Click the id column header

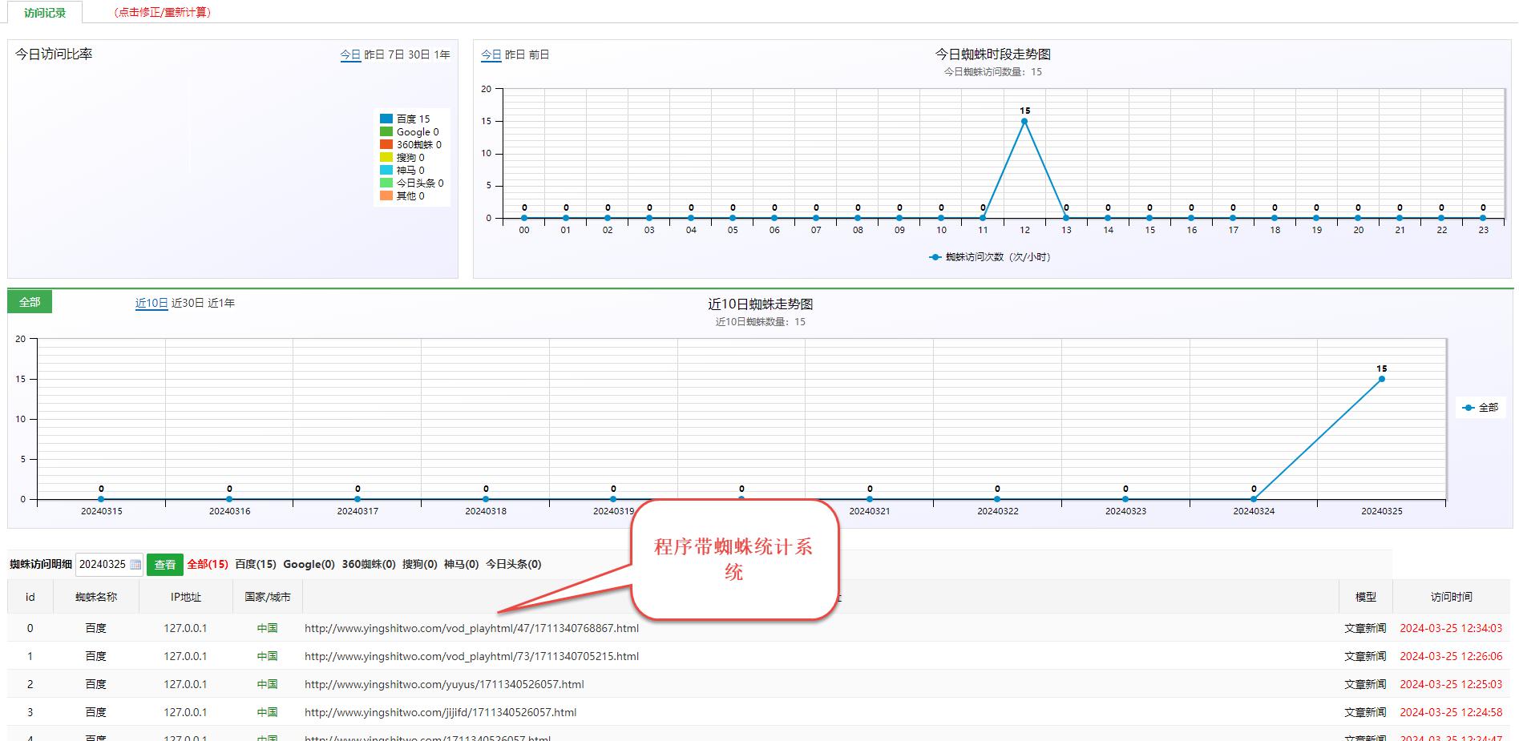tap(30, 597)
